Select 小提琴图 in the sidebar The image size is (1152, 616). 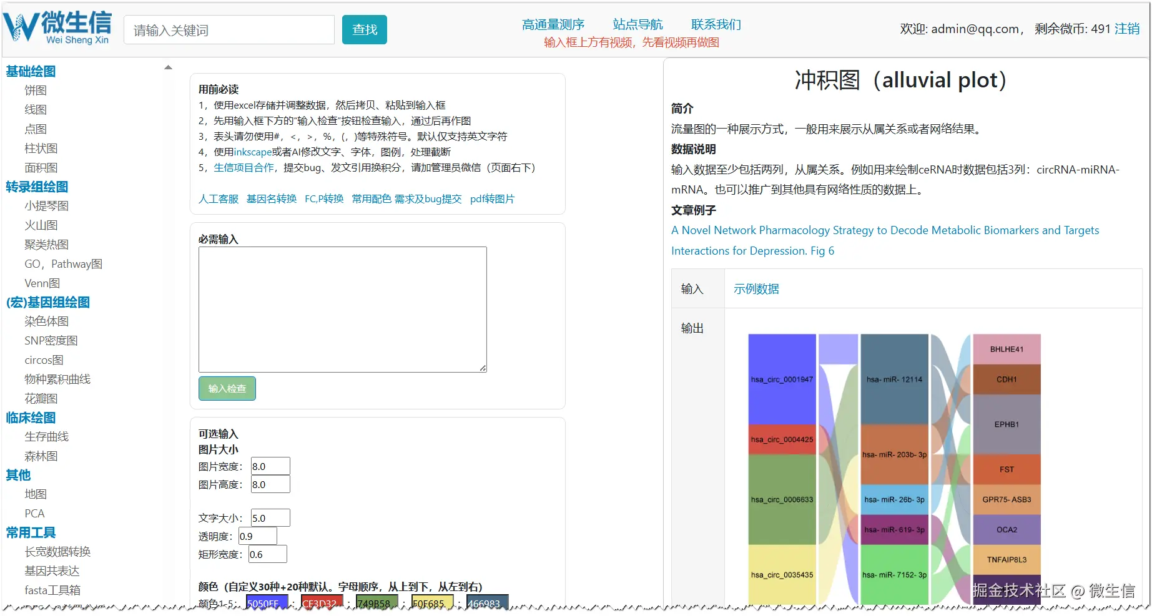coord(47,206)
